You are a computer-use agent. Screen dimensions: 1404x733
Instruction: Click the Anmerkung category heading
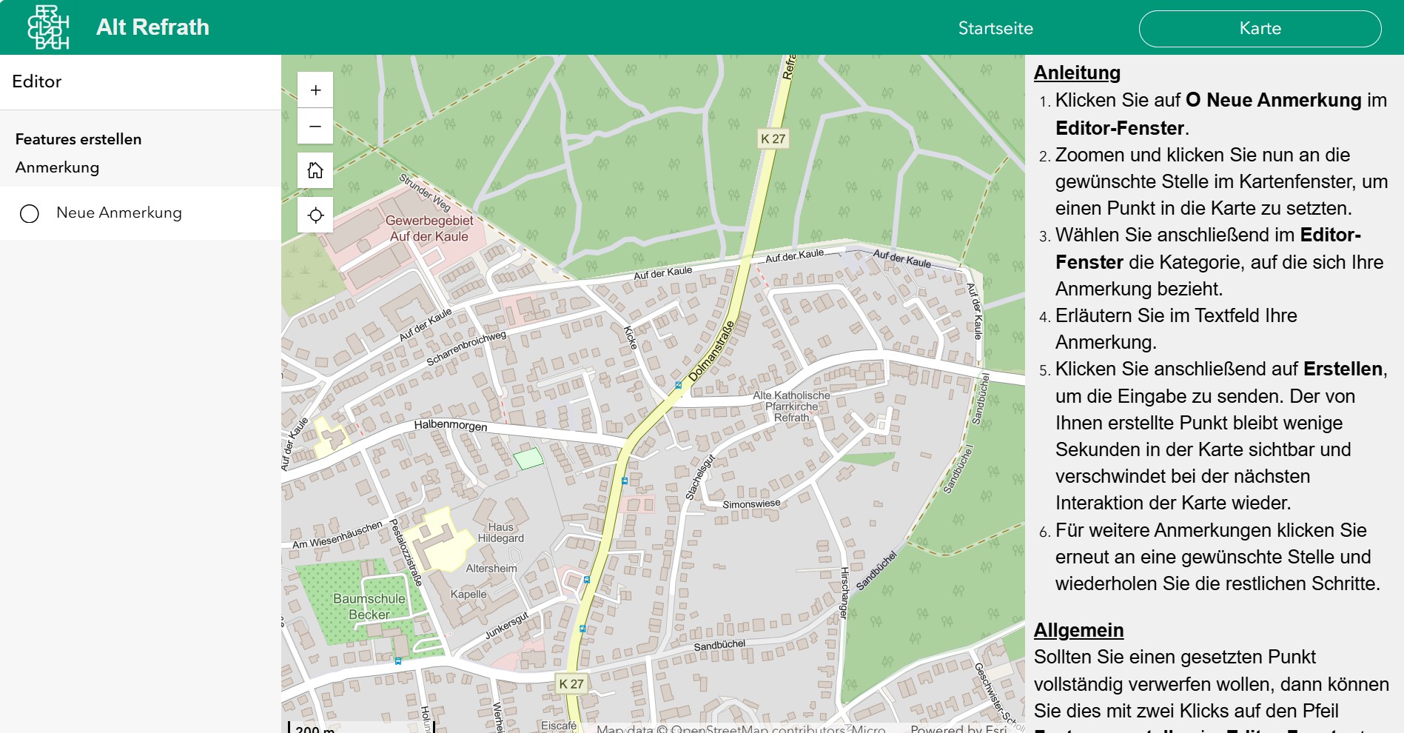[x=57, y=167]
